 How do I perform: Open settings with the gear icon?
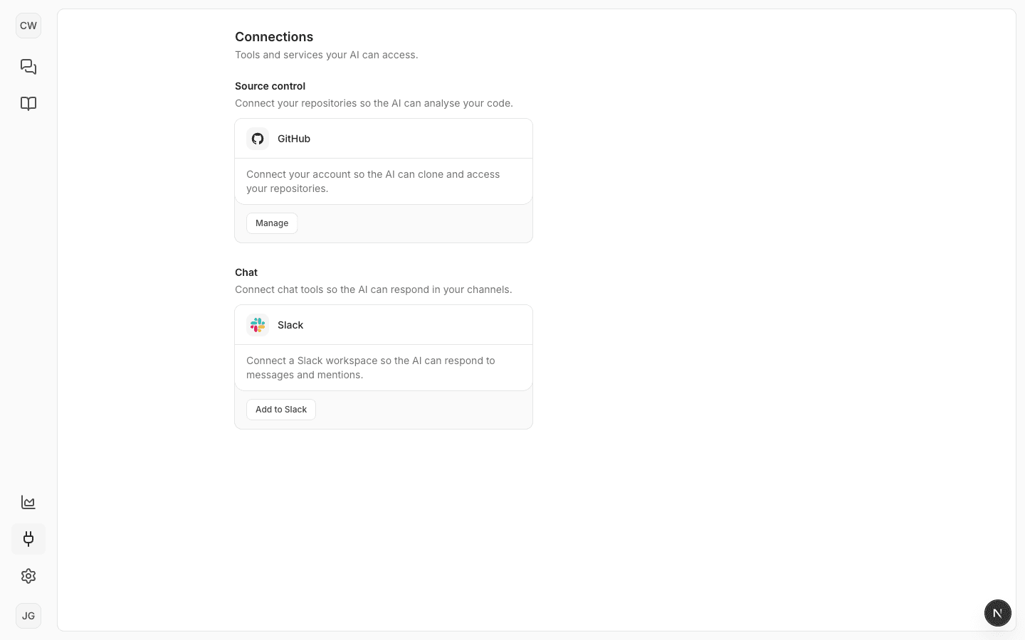tap(28, 576)
